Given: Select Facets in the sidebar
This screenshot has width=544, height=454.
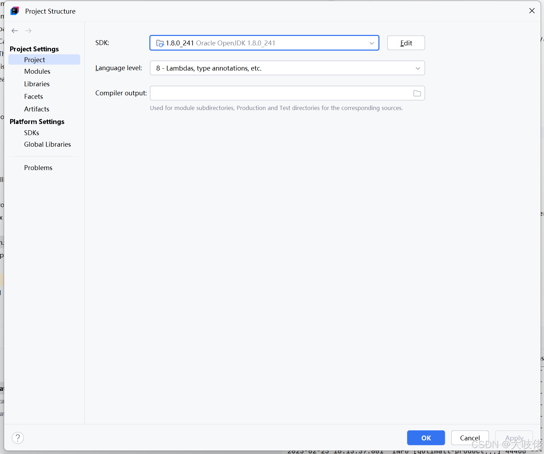Looking at the screenshot, I should coord(33,96).
